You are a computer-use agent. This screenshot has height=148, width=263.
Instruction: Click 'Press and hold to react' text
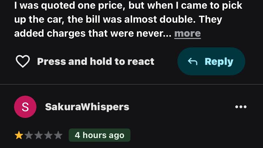coord(95,62)
